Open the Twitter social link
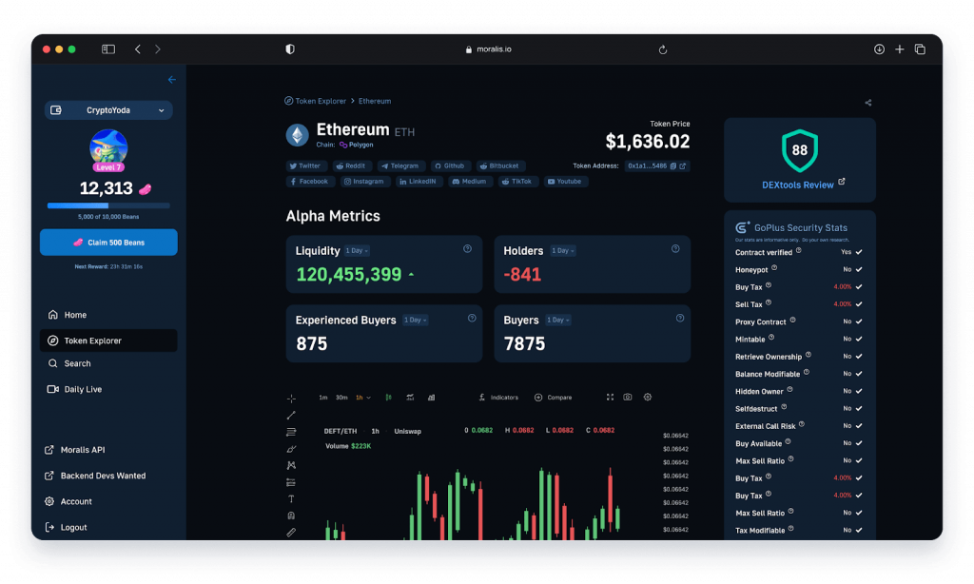This screenshot has width=974, height=584. pos(306,165)
